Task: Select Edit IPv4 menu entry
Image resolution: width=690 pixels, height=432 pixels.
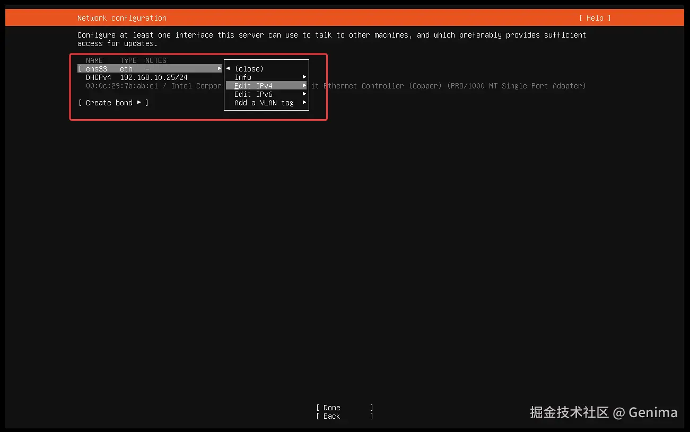Action: click(266, 86)
